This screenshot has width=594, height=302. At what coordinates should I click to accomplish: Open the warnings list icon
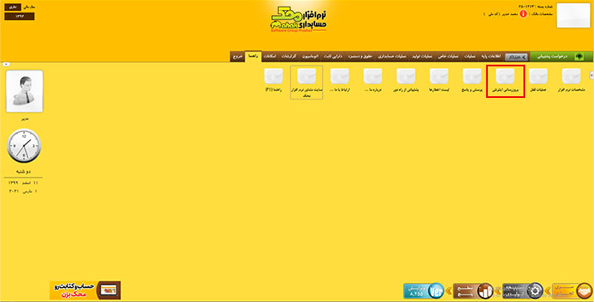(x=439, y=80)
